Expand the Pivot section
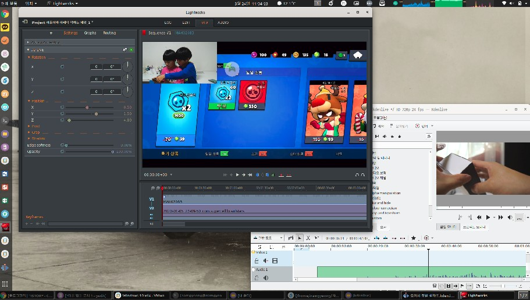 [x=29, y=126]
